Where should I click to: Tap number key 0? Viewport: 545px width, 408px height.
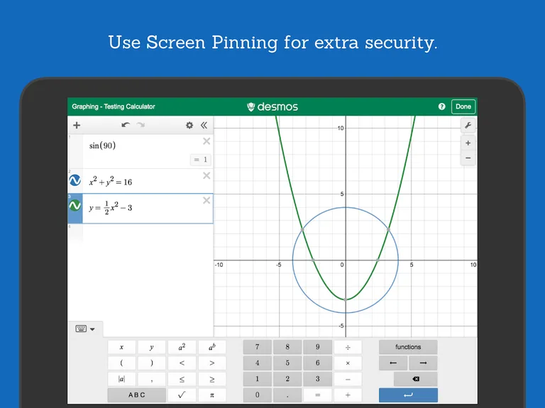tap(257, 395)
